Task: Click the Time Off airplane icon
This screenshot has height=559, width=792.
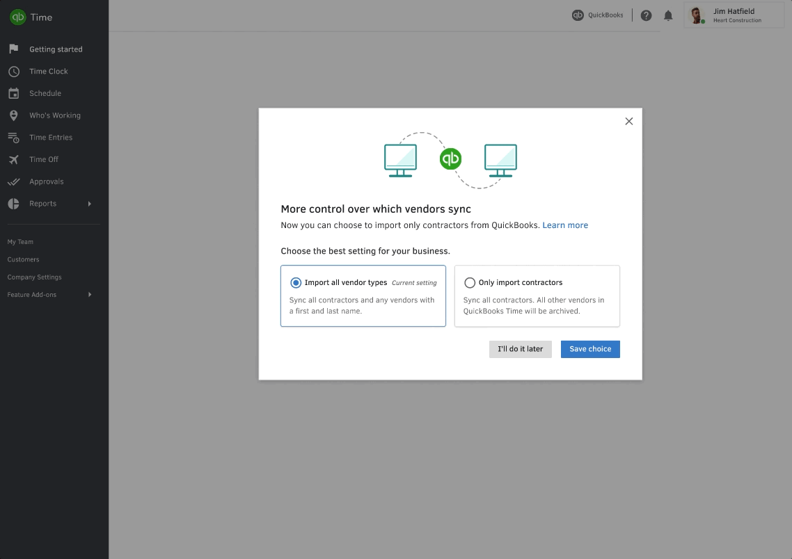Action: (14, 159)
